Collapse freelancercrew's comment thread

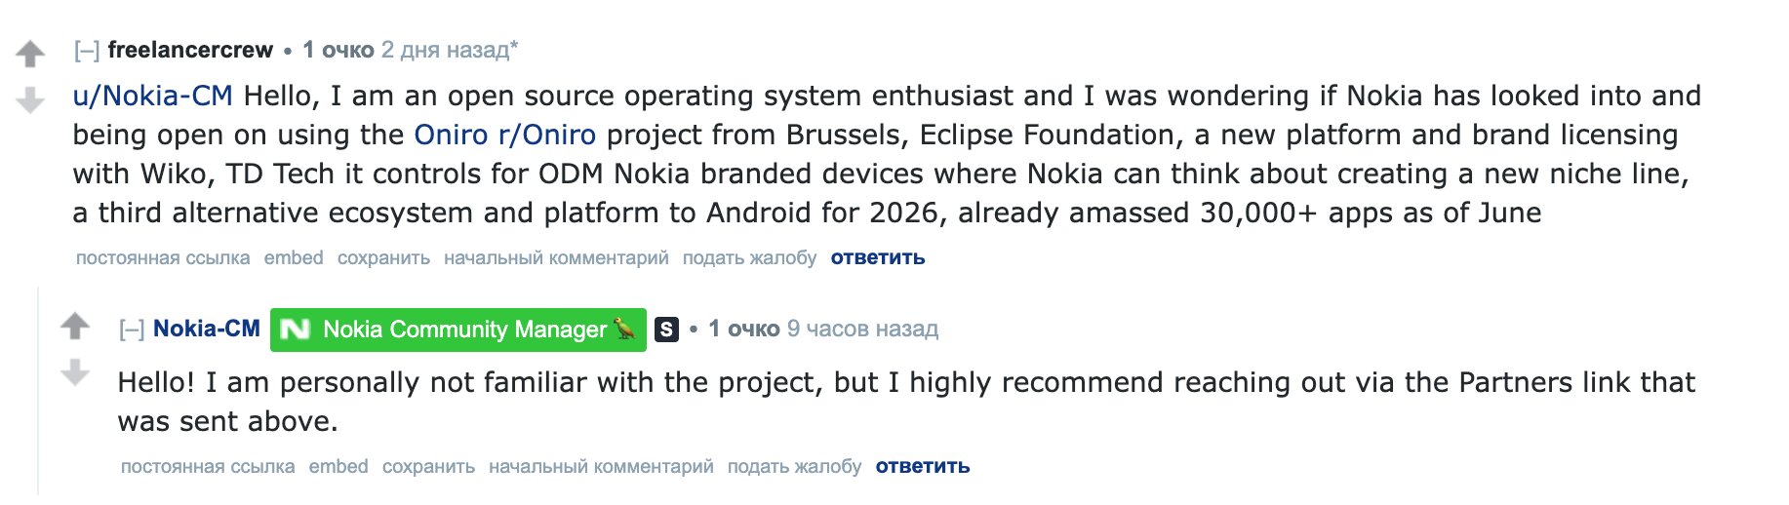click(x=87, y=50)
